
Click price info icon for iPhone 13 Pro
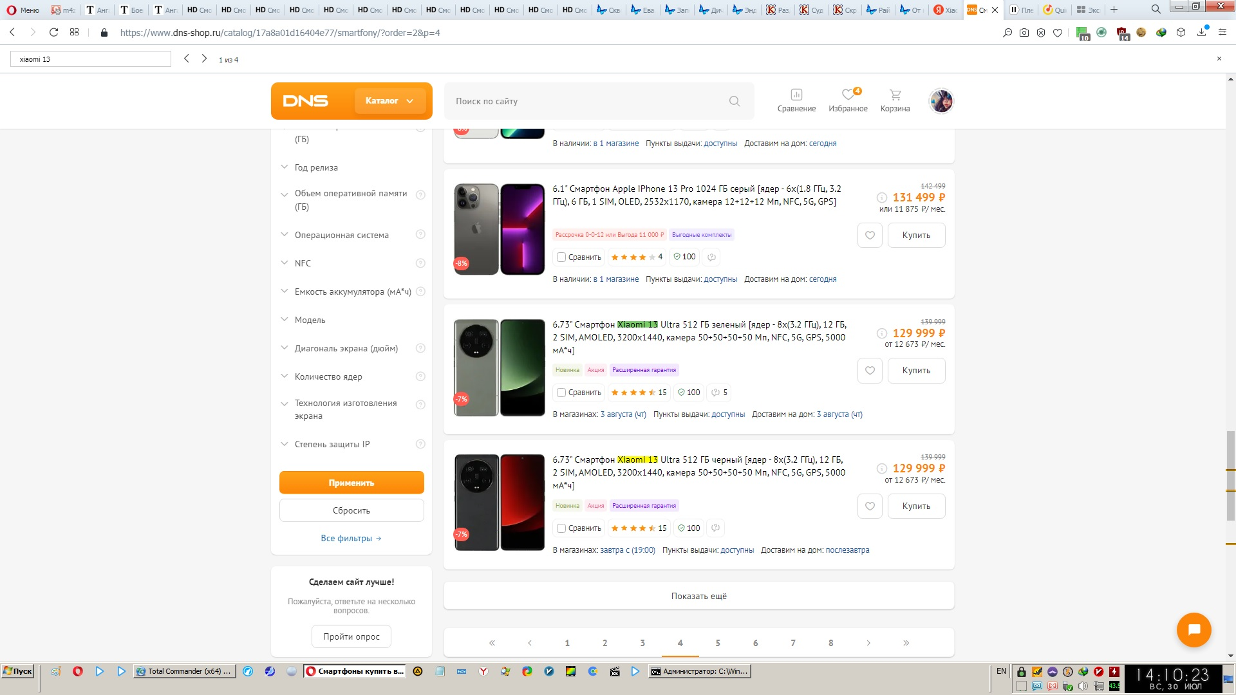(882, 198)
